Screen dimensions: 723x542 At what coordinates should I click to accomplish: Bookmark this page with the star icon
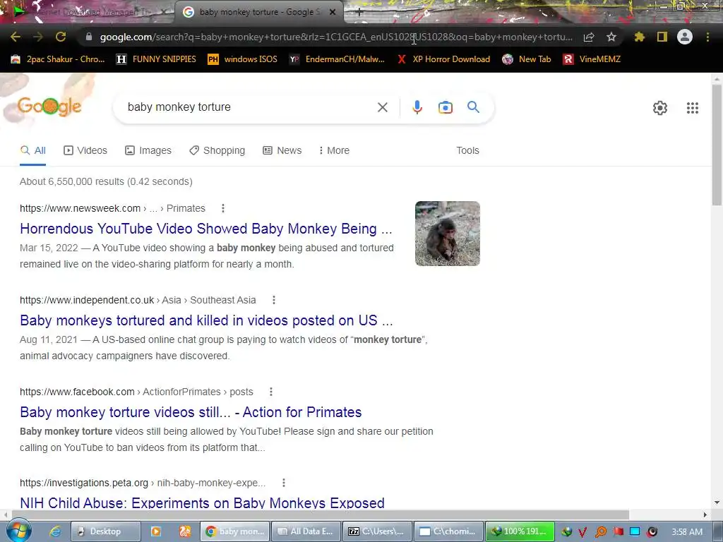(611, 37)
